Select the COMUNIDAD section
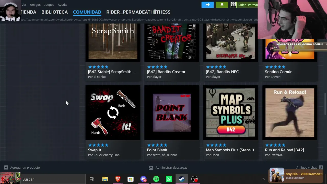327x184 pixels. click(87, 12)
